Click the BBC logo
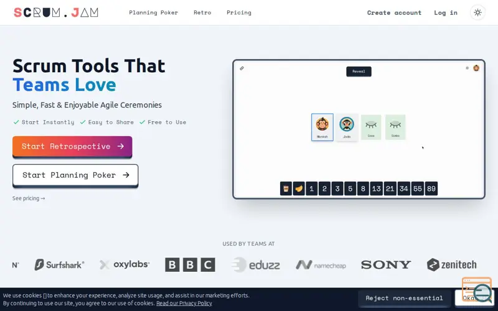The height and width of the screenshot is (311, 498). coord(190,265)
